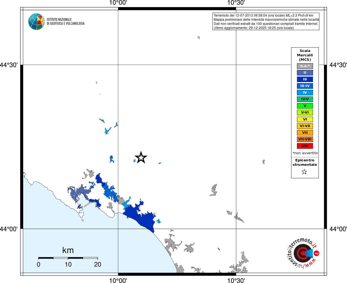The width and height of the screenshot is (347, 283).
Task: Select the orange VII intensity swatch
Action: tap(305, 133)
